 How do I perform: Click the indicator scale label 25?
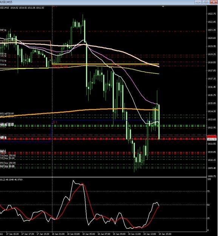click(x=209, y=218)
